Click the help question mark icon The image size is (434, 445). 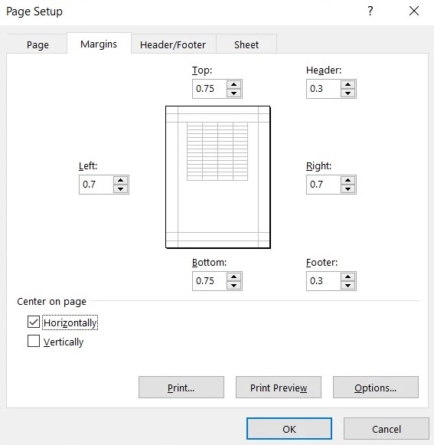(x=370, y=11)
